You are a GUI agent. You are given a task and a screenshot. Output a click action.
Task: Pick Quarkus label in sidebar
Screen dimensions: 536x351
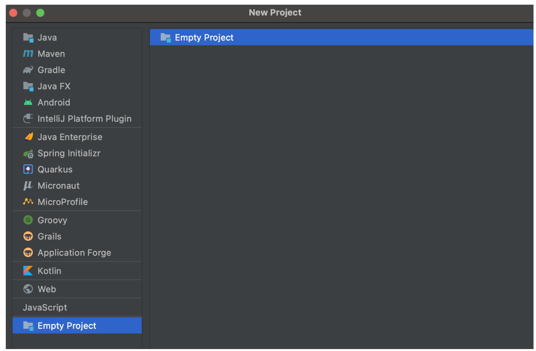(x=55, y=169)
